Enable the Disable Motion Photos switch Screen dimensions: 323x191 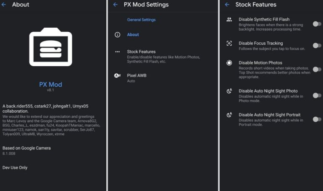317,69
